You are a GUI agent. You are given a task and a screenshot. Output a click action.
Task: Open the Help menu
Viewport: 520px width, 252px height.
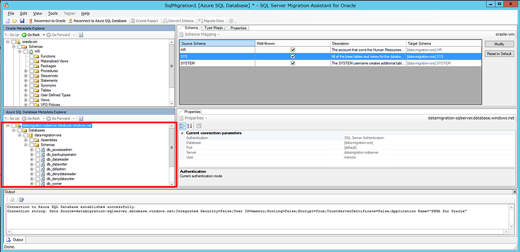pos(85,13)
